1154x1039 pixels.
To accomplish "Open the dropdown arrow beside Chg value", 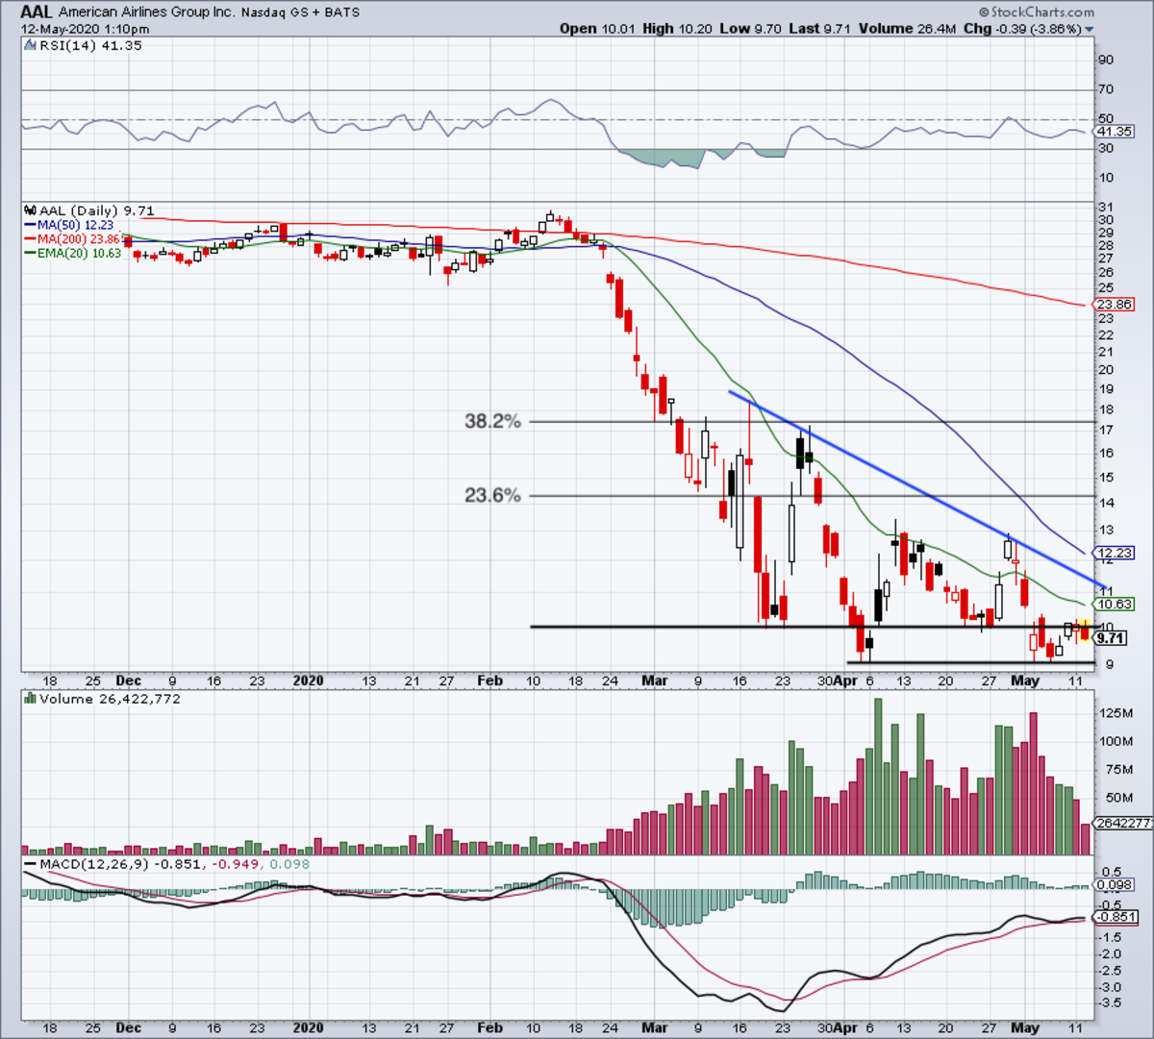I will (1090, 30).
